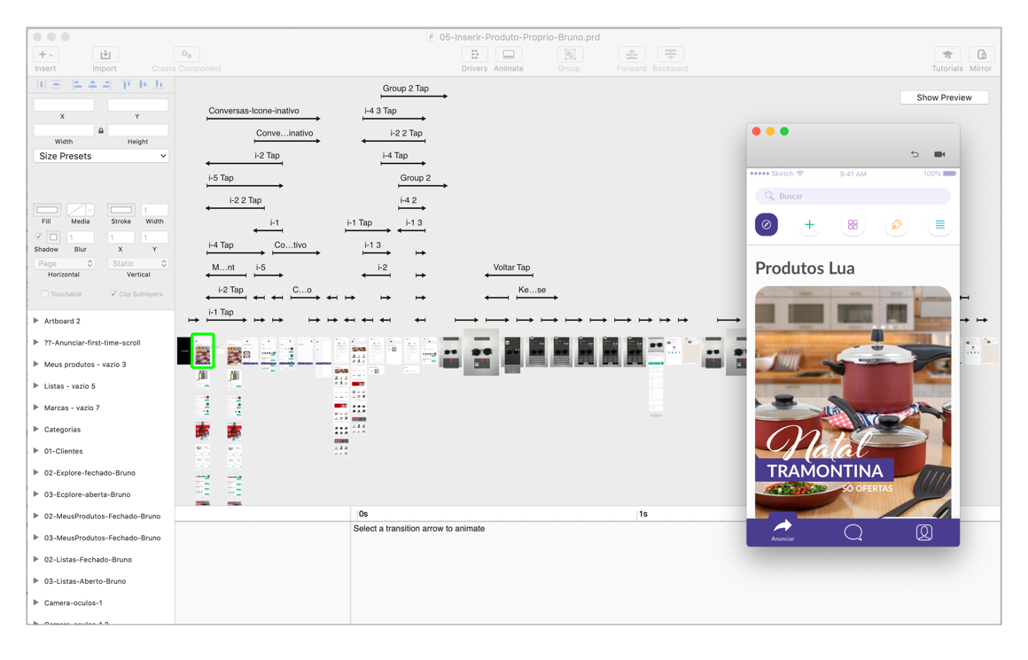Expand the ??-Anunciar-first-time-scroll layer
Screen dimensions: 1028x660
[x=36, y=342]
